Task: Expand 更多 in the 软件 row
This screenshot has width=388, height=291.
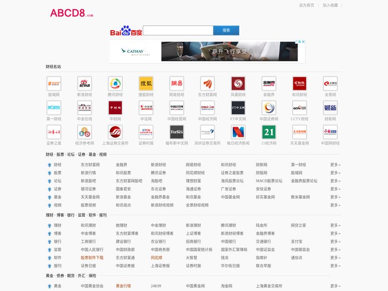Action: tap(335, 258)
